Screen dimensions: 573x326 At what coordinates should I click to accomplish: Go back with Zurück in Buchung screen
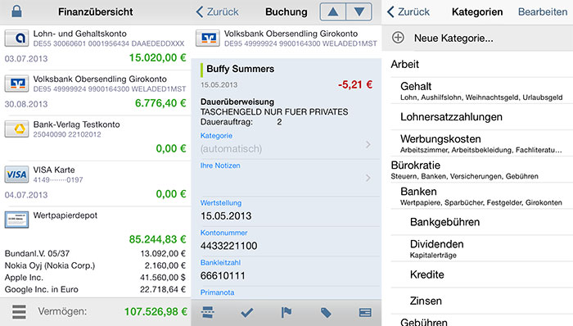coord(218,11)
